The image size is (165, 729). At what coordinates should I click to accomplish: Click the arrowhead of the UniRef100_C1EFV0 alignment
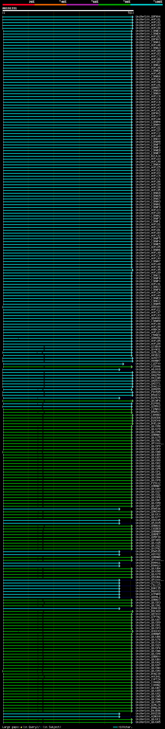tap(123, 364)
